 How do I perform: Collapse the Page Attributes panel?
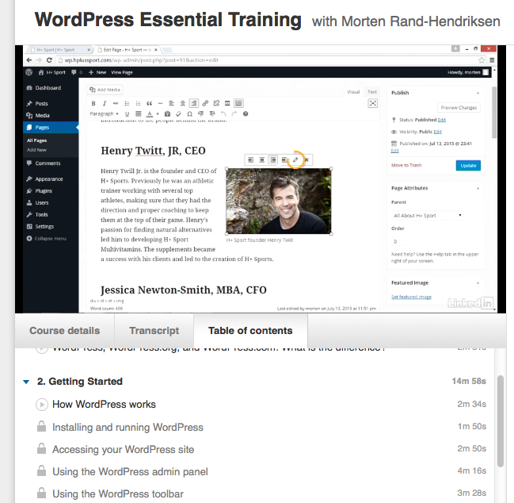coord(478,189)
